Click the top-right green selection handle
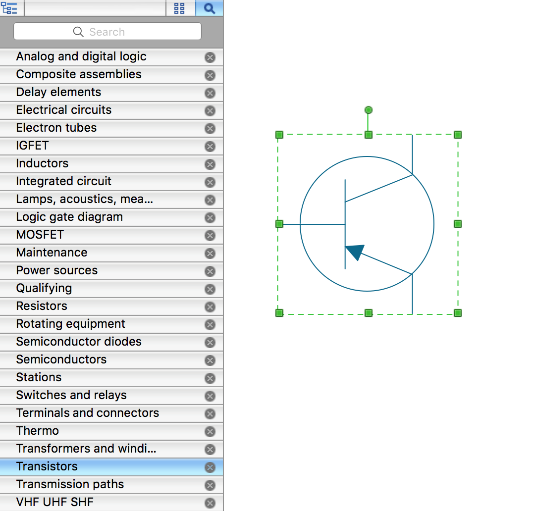Screen dimensions: 533x511 tap(458, 135)
